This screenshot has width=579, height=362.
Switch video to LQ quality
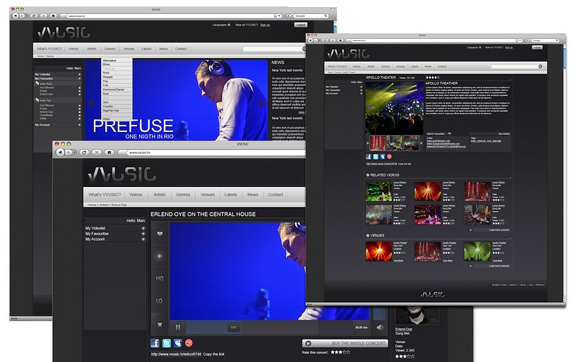(159, 301)
